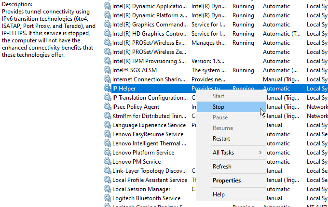This screenshot has height=207, width=328.
Task: Click the Logitech Bluetooth Service gear icon
Action: (x=107, y=198)
